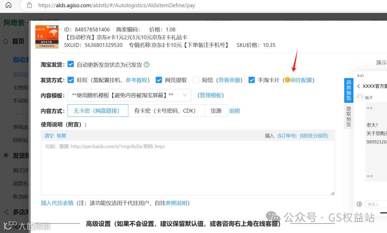Click 清空 to clear usage notes
This screenshot has width=387, height=233.
[x=49, y=135]
